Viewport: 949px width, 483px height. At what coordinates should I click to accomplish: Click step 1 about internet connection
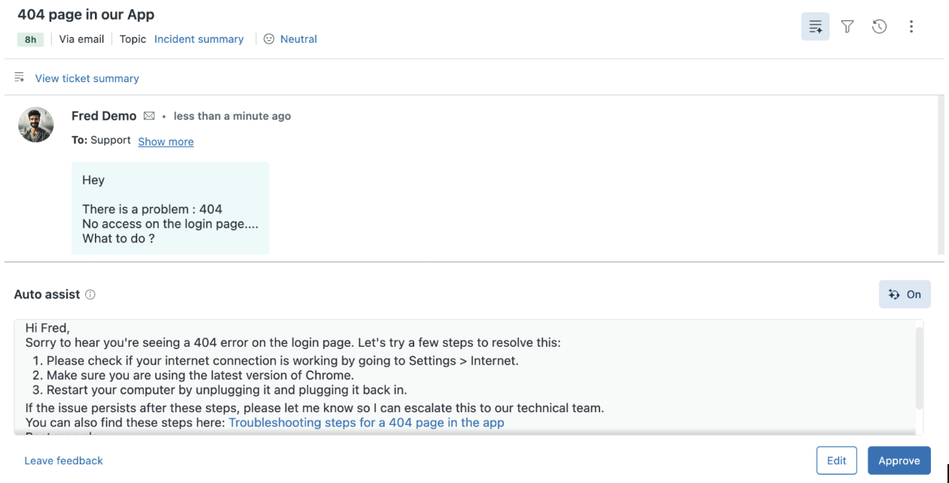click(276, 361)
